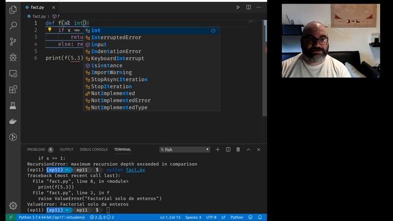
Task: Switch to the TERMINAL tab
Action: pyautogui.click(x=123, y=150)
